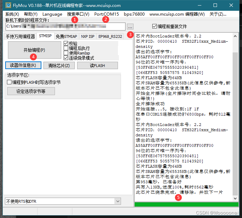Click log line 共写入13KB,进度100%
The image size is (242, 218).
pos(175,187)
